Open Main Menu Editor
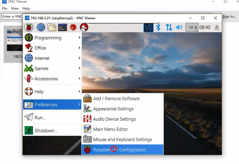The image size is (239, 164). [123, 129]
